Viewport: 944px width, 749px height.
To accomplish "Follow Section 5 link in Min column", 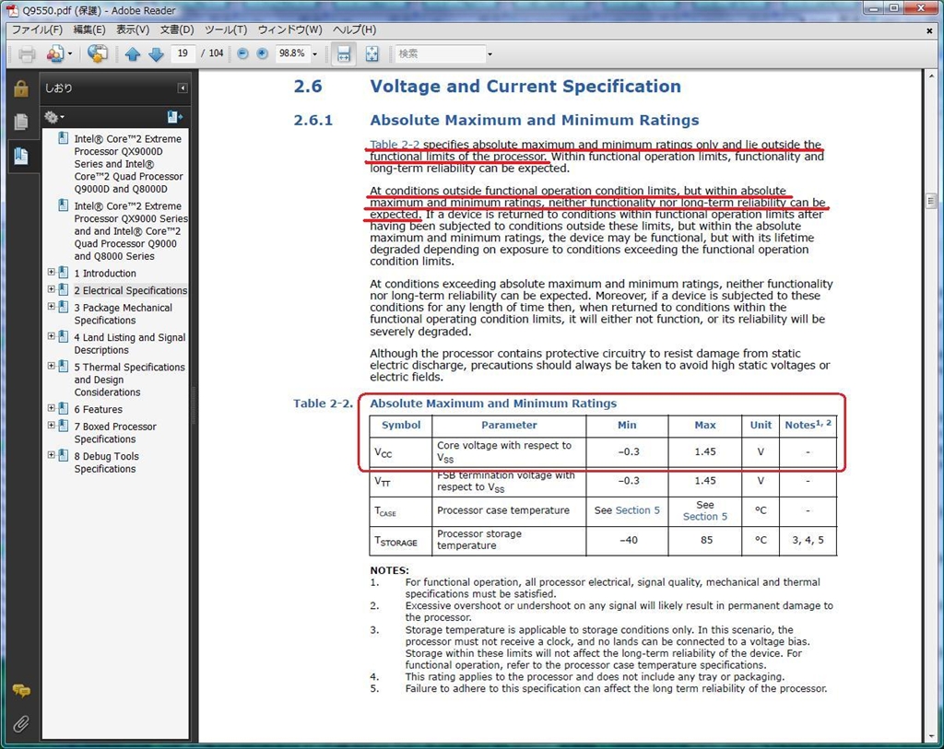I will 638,510.
